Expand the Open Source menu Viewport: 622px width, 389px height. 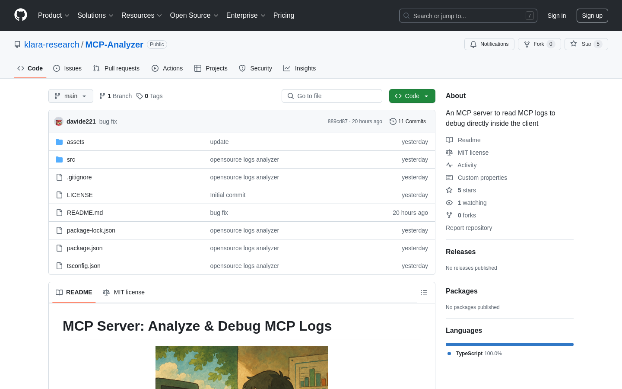(194, 16)
